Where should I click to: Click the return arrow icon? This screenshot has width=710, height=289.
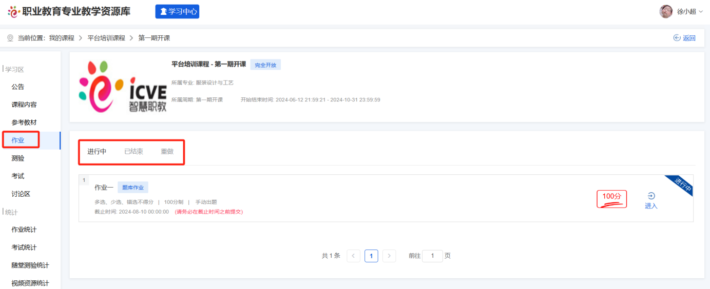(x=677, y=38)
